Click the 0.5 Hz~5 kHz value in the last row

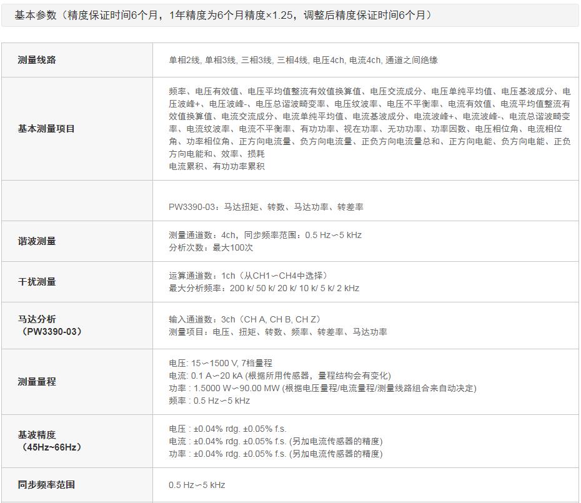[x=197, y=485]
